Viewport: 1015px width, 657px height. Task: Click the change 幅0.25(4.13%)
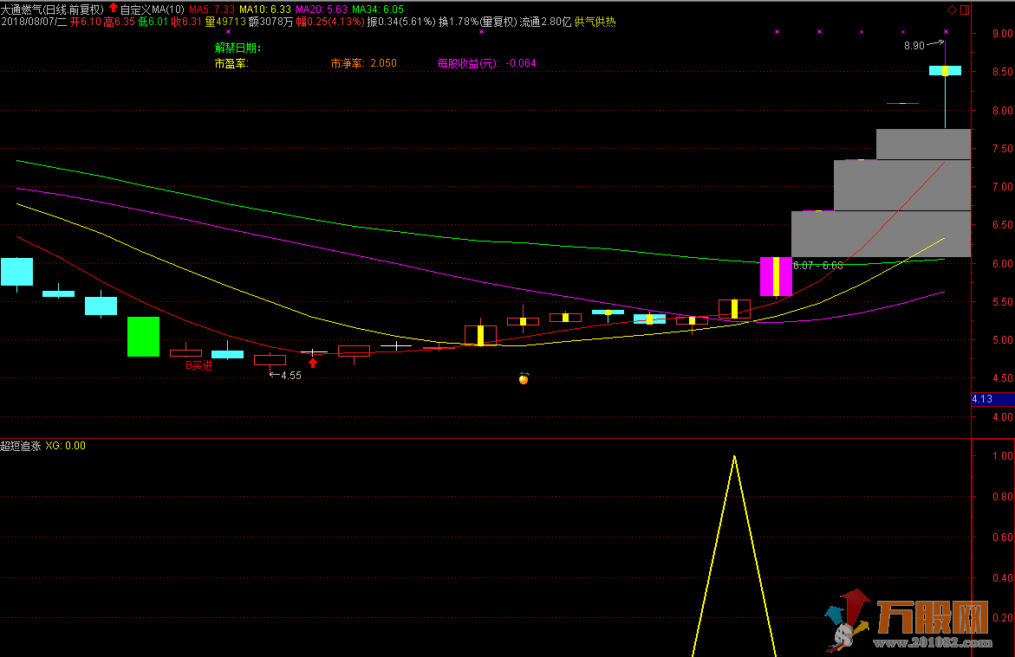(330, 22)
